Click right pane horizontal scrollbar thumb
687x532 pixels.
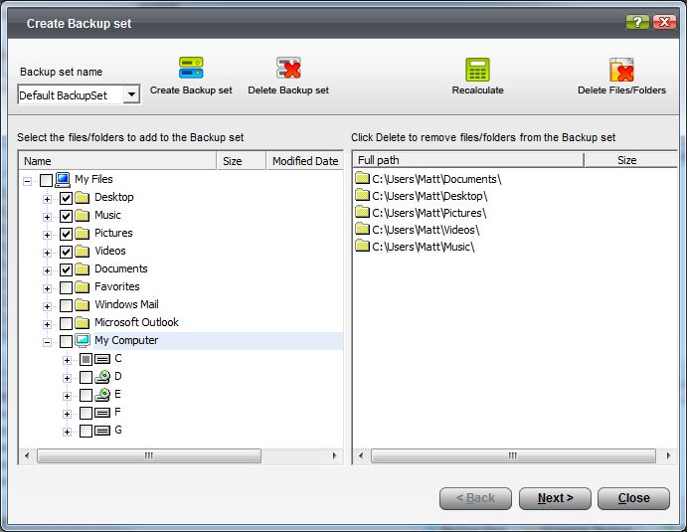[x=513, y=455]
